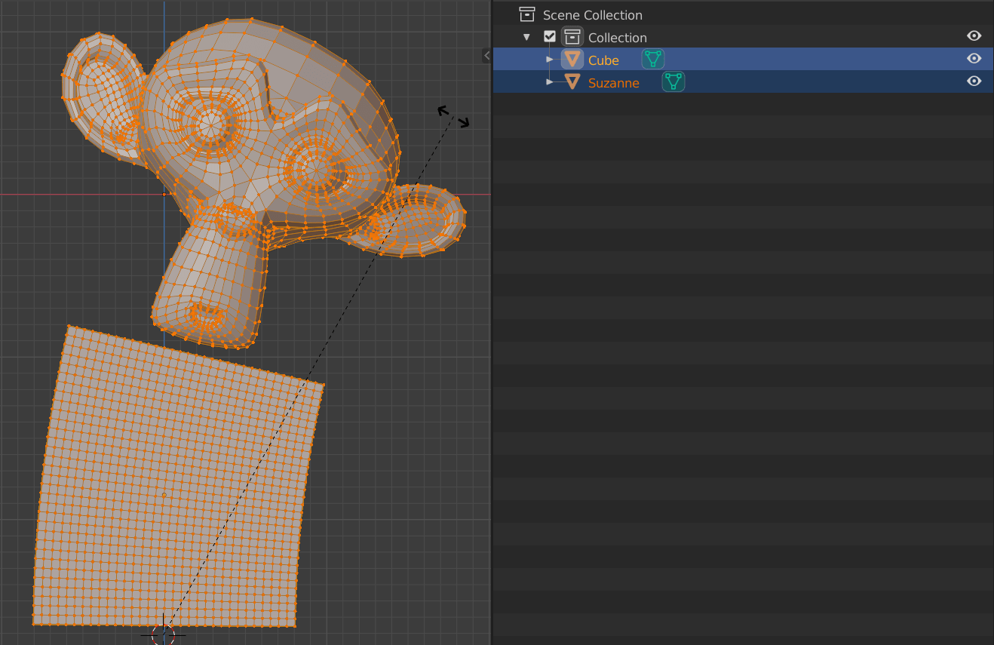Hide the Cube object with its eye icon

tap(974, 58)
